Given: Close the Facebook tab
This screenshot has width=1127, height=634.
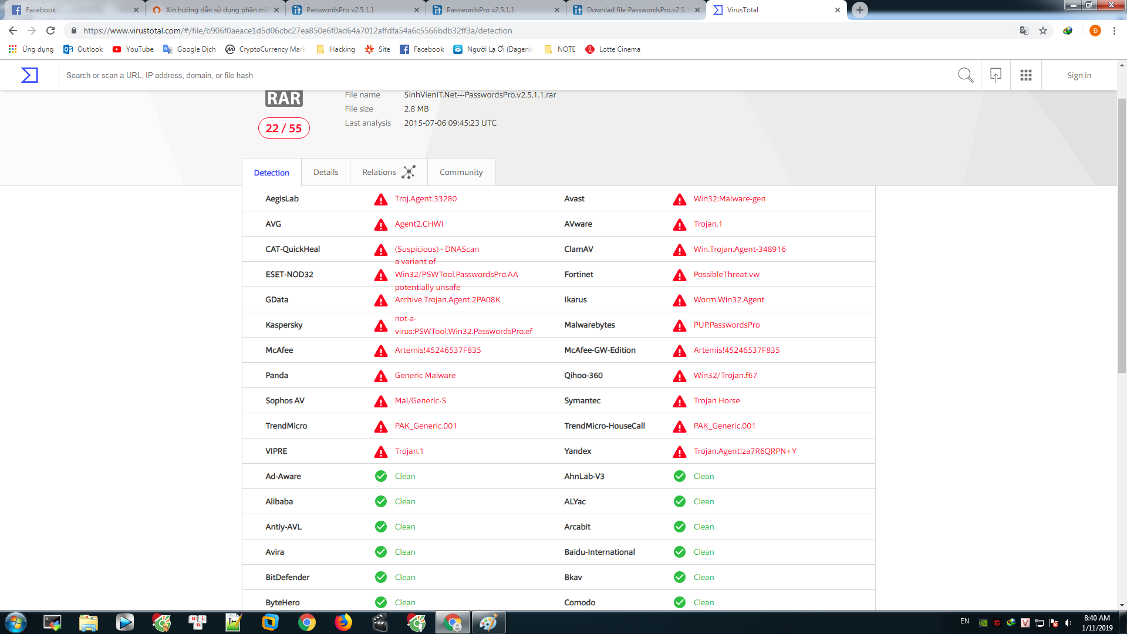Looking at the screenshot, I should coord(136,10).
